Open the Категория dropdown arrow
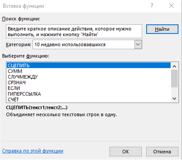Viewport: 182px width, 160px height. click(137, 45)
